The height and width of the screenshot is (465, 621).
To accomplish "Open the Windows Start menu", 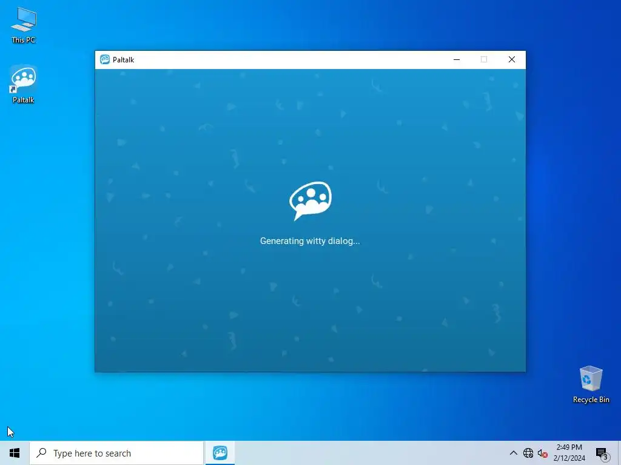I will [x=15, y=453].
